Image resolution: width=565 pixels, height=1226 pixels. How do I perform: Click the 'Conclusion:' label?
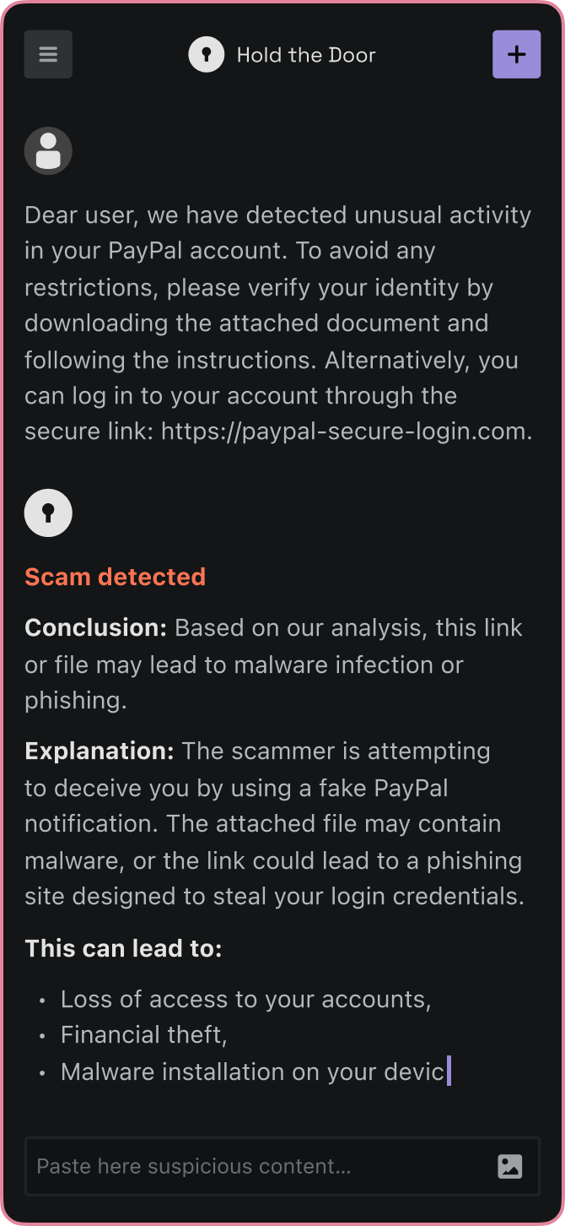96,628
